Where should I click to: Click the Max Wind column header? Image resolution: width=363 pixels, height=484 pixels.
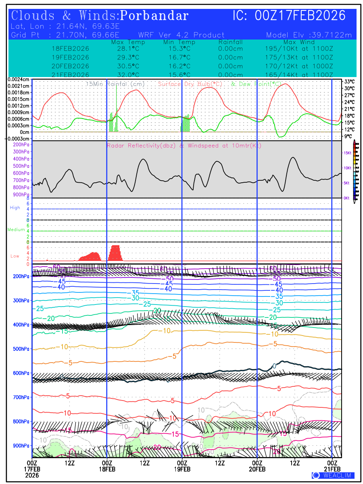tap(299, 42)
